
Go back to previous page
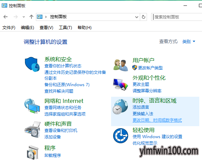tap(5, 17)
